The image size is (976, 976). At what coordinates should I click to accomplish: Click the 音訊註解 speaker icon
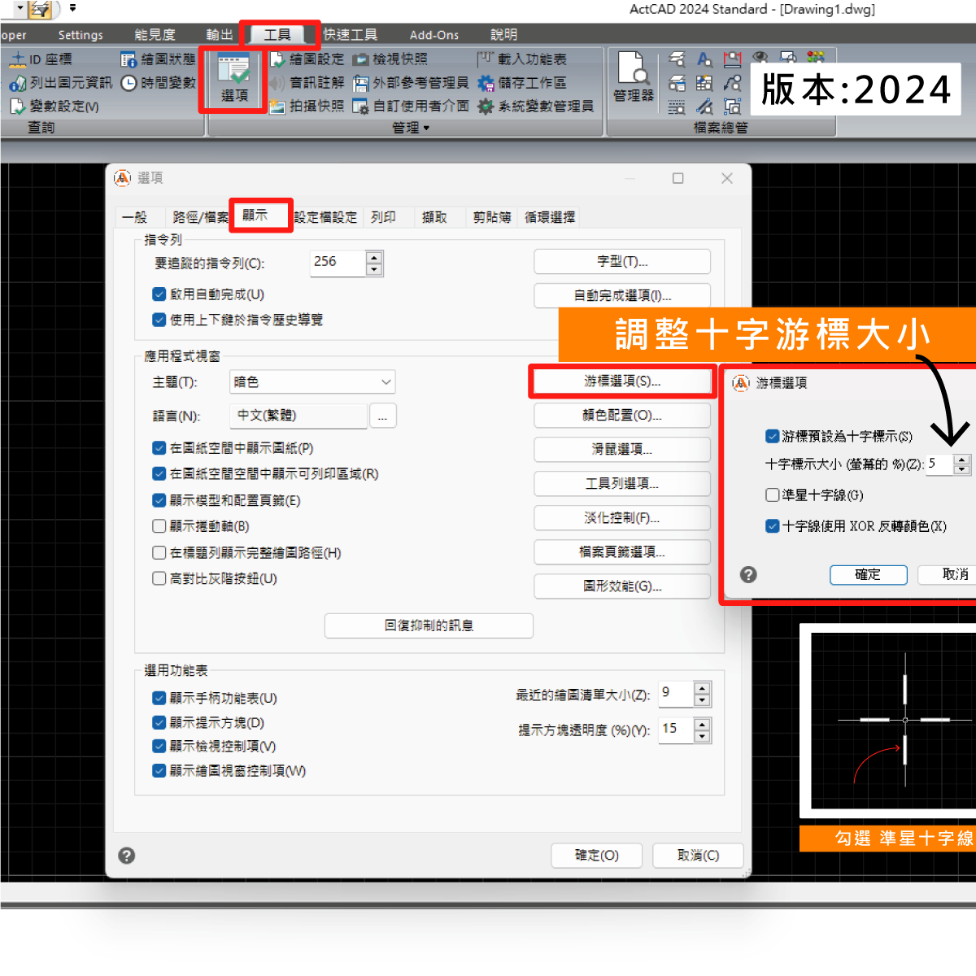[x=277, y=83]
